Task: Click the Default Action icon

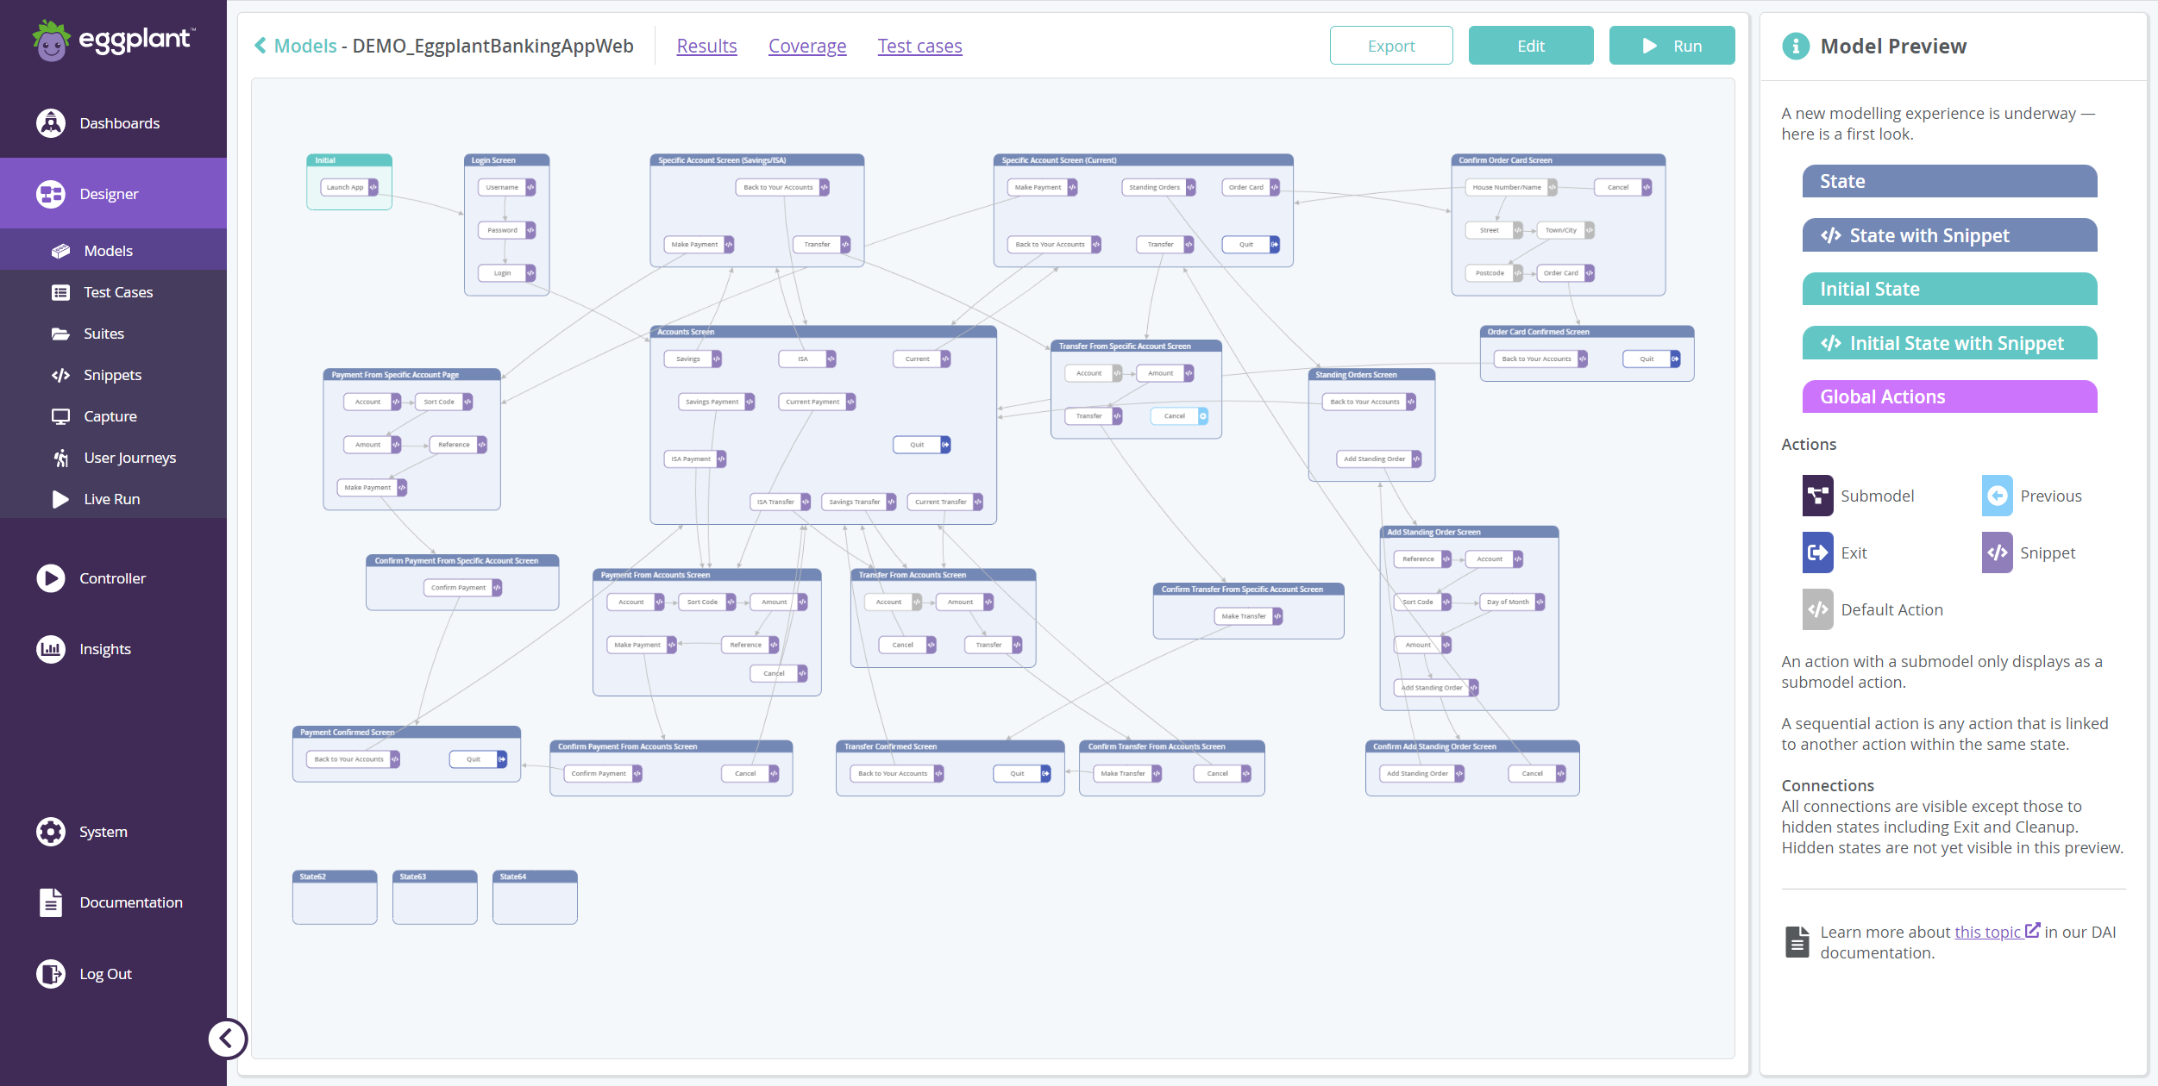Action: (1818, 609)
